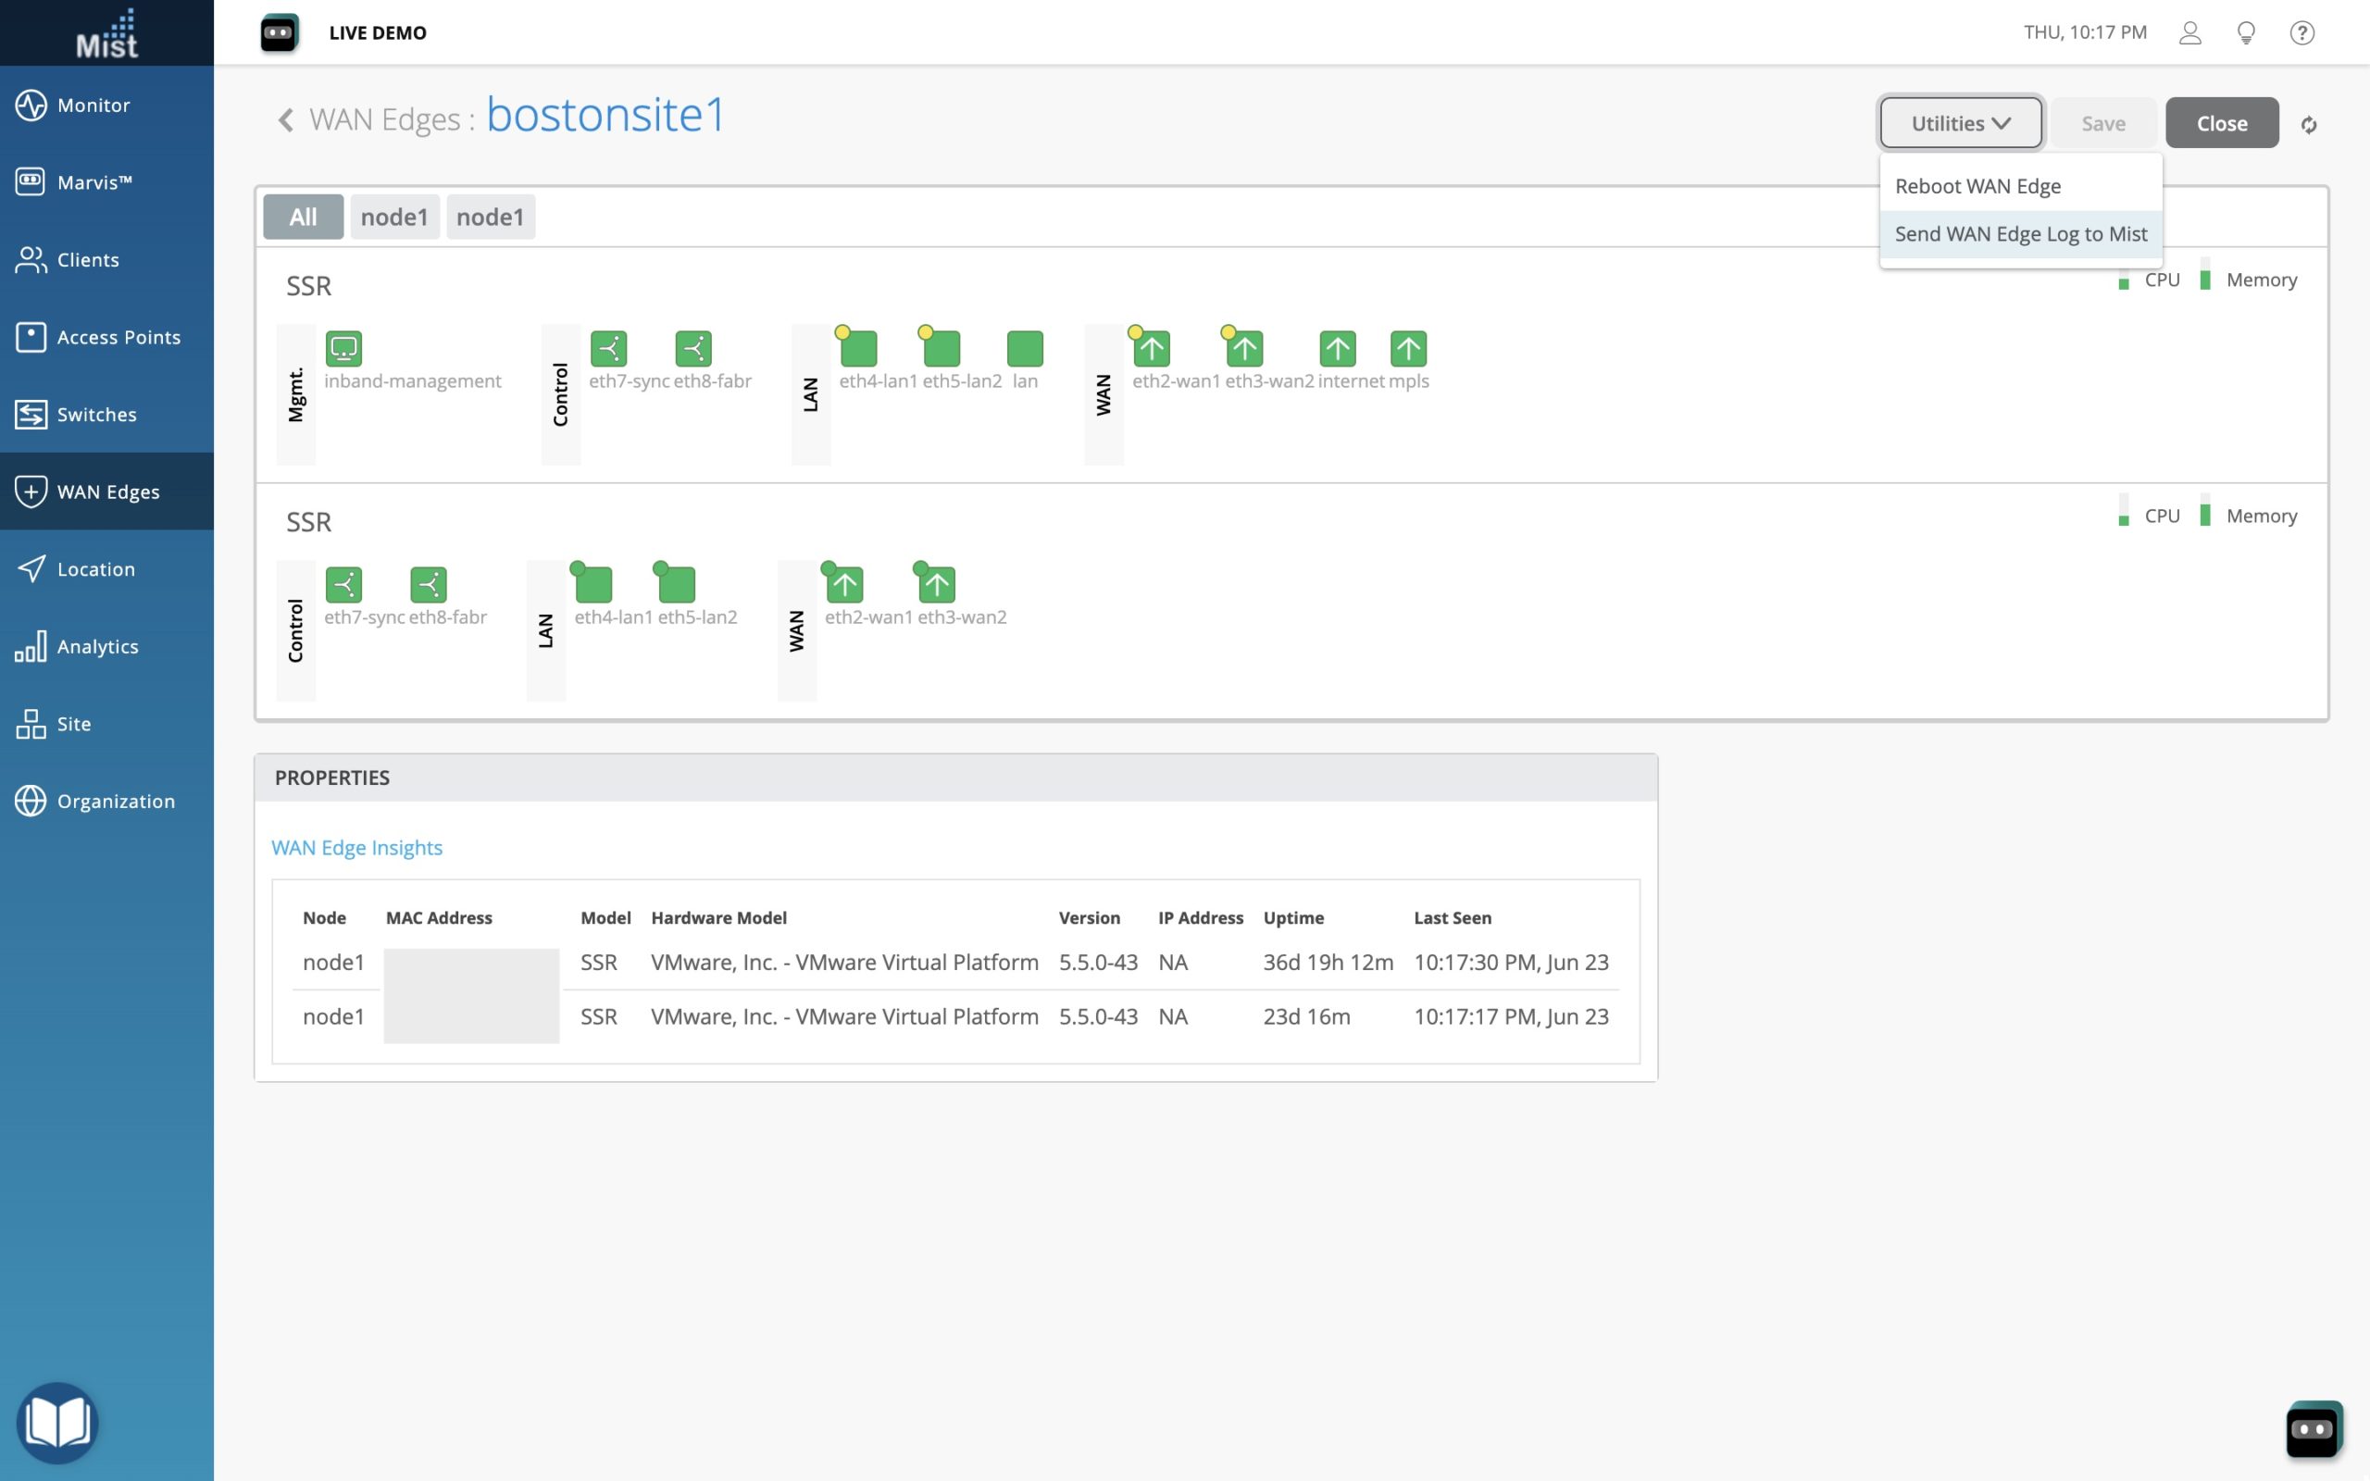This screenshot has width=2370, height=1481.
Task: Open the user account icon
Action: click(x=2189, y=32)
